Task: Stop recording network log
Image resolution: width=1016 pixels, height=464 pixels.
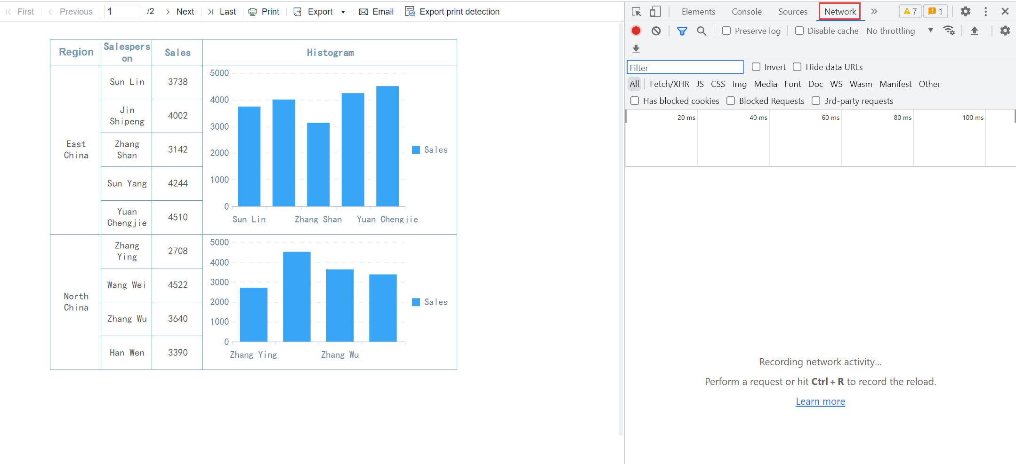Action: tap(635, 31)
